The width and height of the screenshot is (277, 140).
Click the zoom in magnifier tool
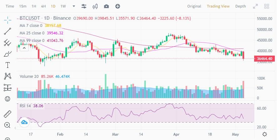(x=8, y=125)
